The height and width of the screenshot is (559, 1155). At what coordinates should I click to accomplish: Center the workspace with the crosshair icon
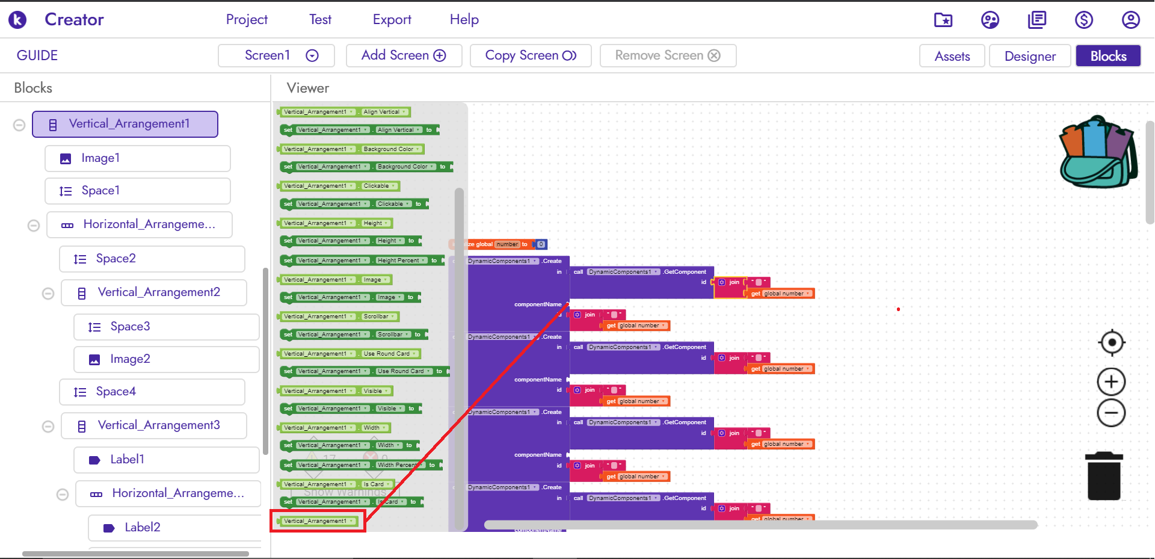1111,343
